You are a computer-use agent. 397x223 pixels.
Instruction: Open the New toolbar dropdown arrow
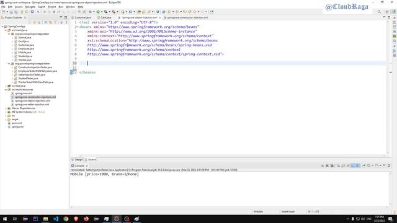[x=7, y=12]
